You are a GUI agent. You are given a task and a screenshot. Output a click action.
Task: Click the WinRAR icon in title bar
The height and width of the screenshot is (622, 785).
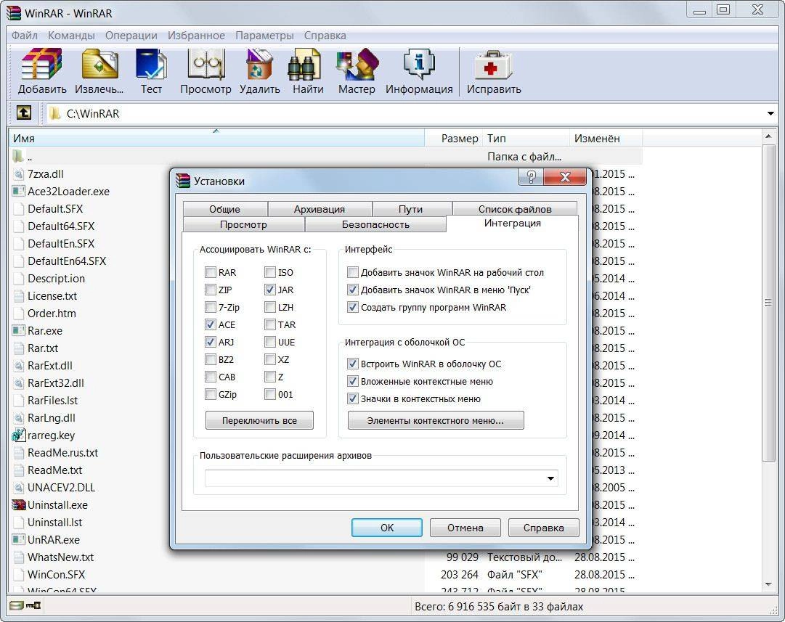pos(14,12)
